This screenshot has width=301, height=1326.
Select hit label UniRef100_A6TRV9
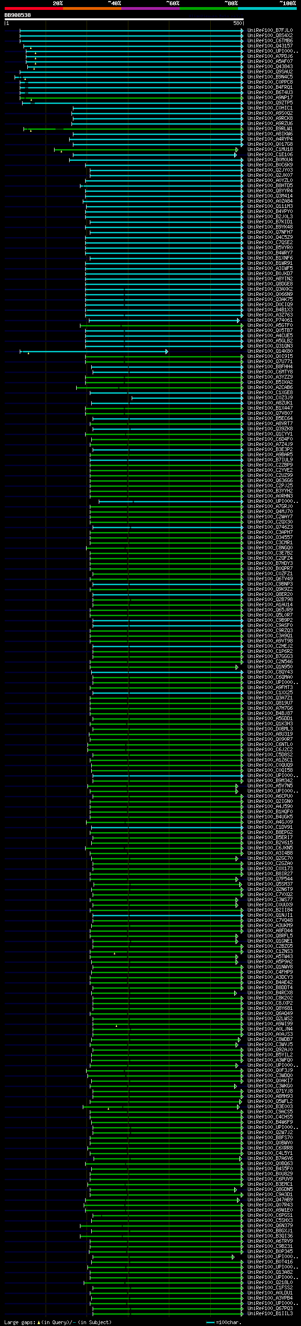tap(269, 1241)
